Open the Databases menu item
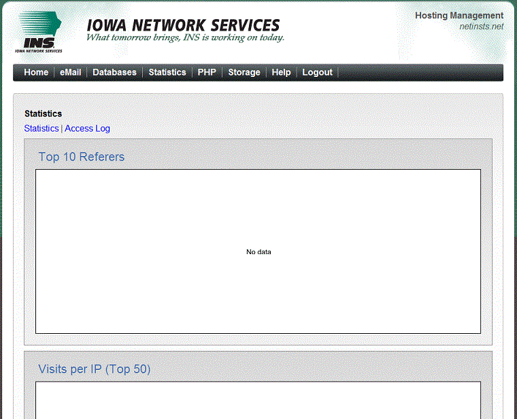This screenshot has width=517, height=419. pyautogui.click(x=114, y=72)
